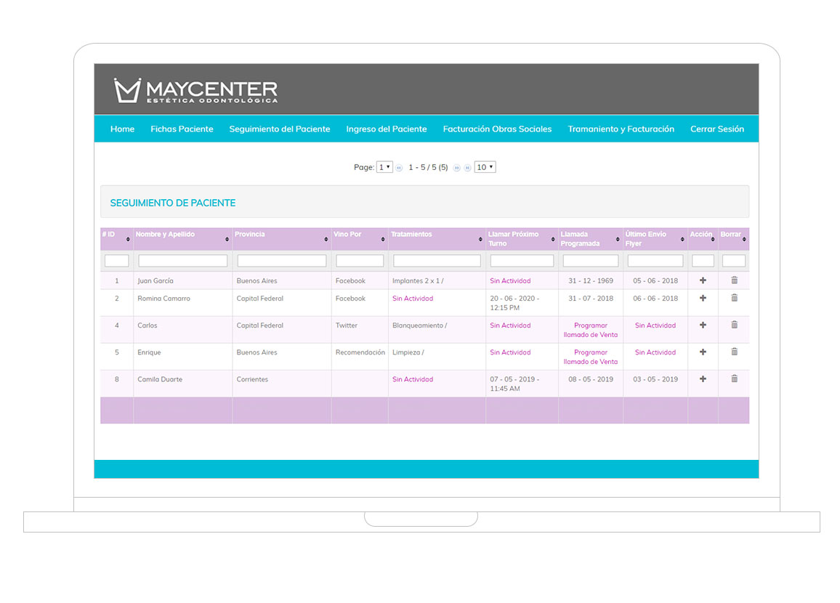Open Fichas Paciente menu item
This screenshot has height=603, width=840.
point(182,129)
